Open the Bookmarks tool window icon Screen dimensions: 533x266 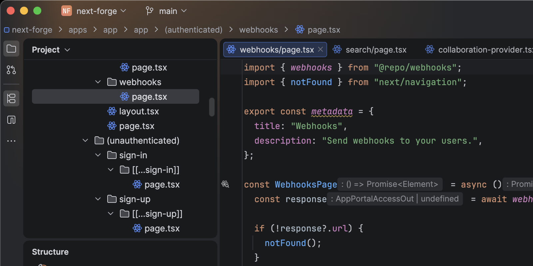11,120
